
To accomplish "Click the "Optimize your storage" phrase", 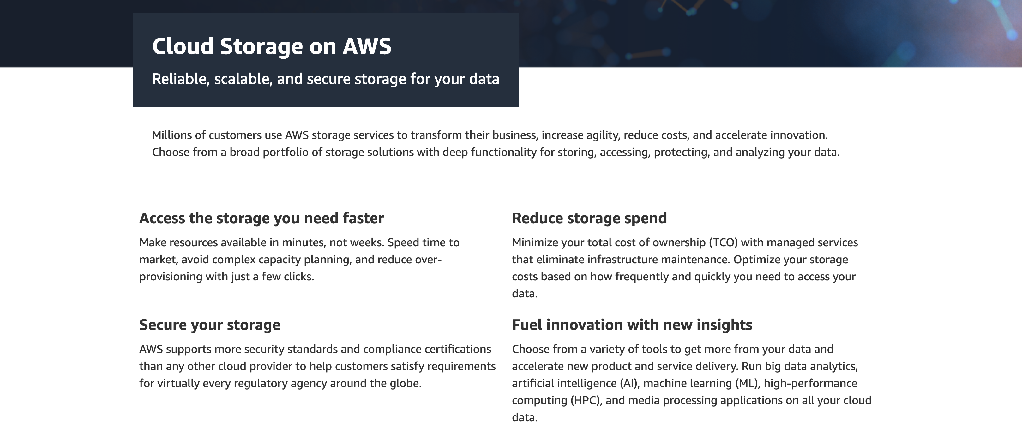I will tap(790, 260).
